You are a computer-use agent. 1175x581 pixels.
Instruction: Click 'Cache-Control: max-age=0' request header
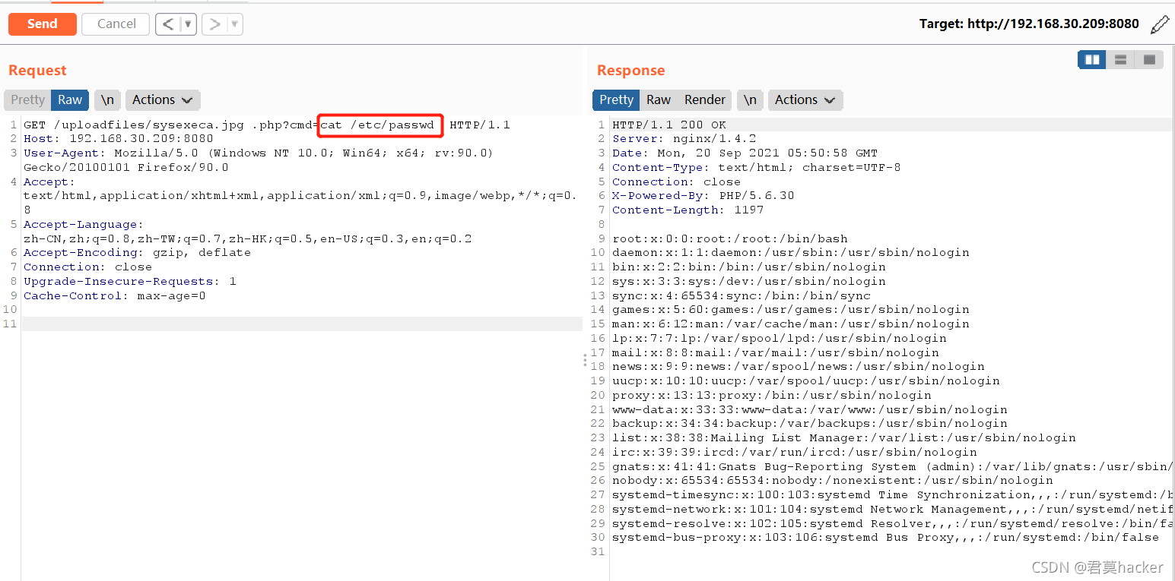pyautogui.click(x=115, y=295)
